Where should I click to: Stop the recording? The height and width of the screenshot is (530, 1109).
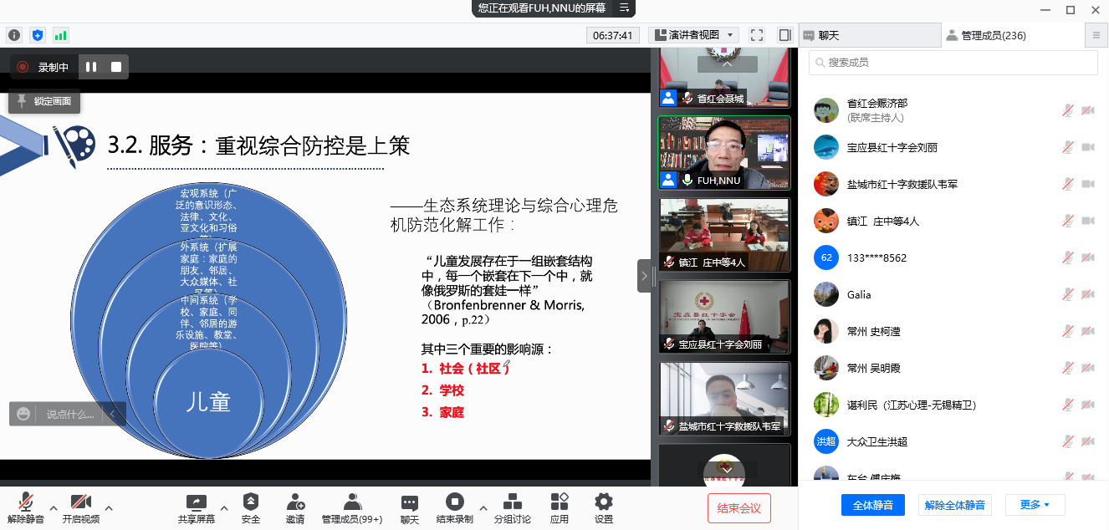click(x=116, y=67)
